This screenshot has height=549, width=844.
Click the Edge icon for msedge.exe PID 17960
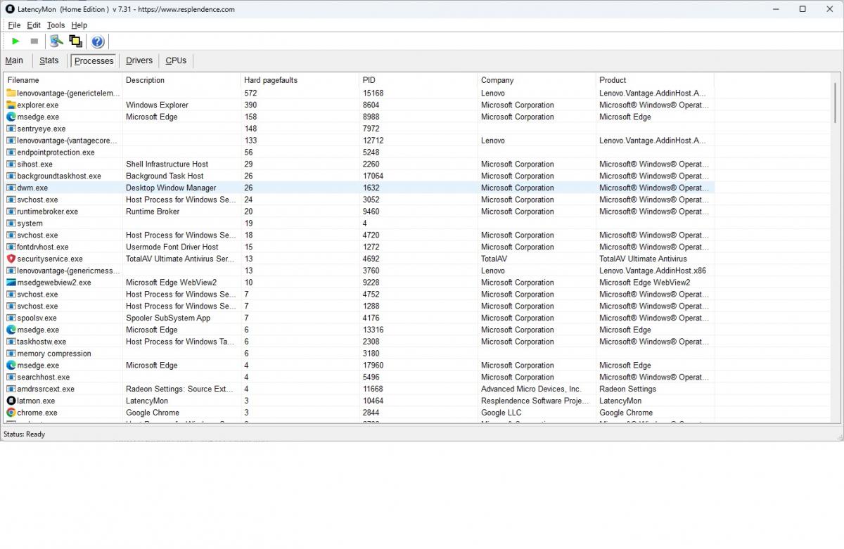pos(11,366)
